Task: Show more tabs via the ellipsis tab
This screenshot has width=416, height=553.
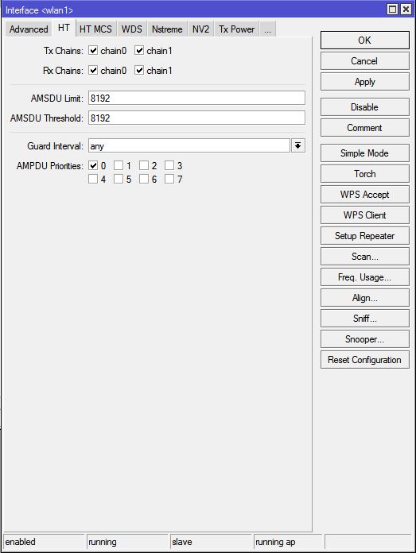Action: tap(268, 29)
